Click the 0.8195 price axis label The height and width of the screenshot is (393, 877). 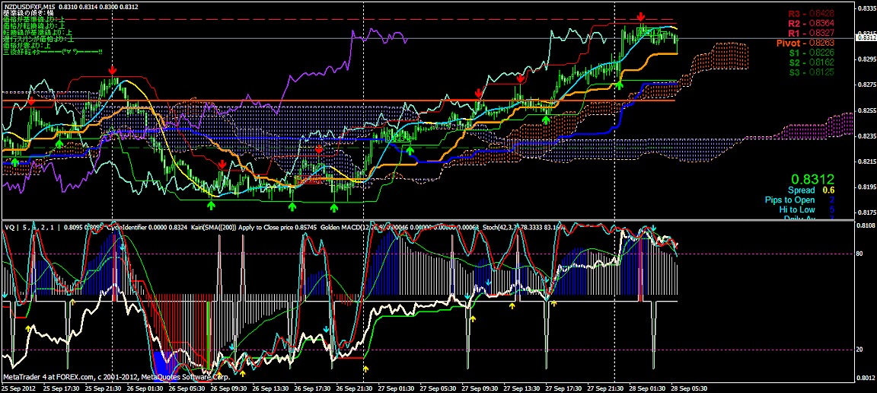click(x=867, y=187)
